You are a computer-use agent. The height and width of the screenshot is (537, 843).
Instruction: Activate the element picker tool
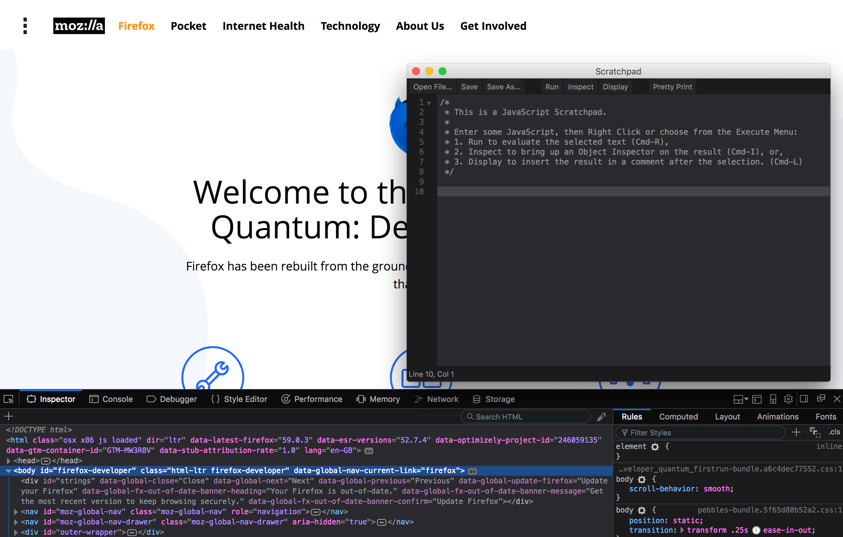click(8, 399)
